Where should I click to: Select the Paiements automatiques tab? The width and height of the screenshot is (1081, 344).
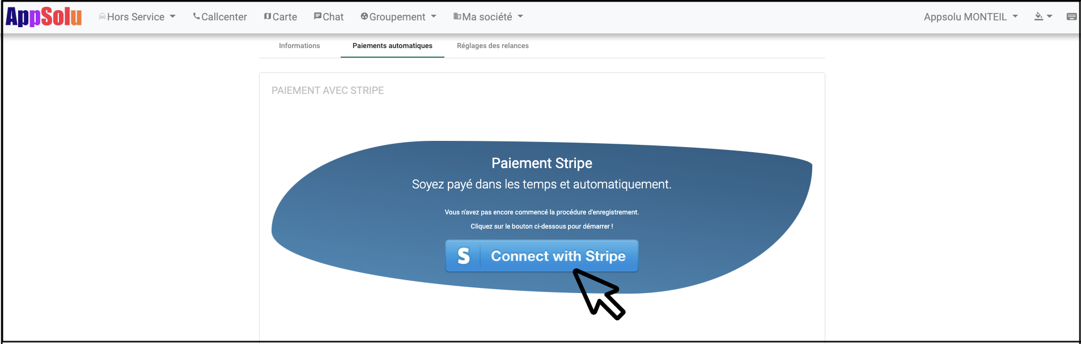click(x=392, y=46)
